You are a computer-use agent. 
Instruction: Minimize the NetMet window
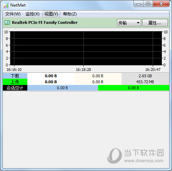(139, 4)
